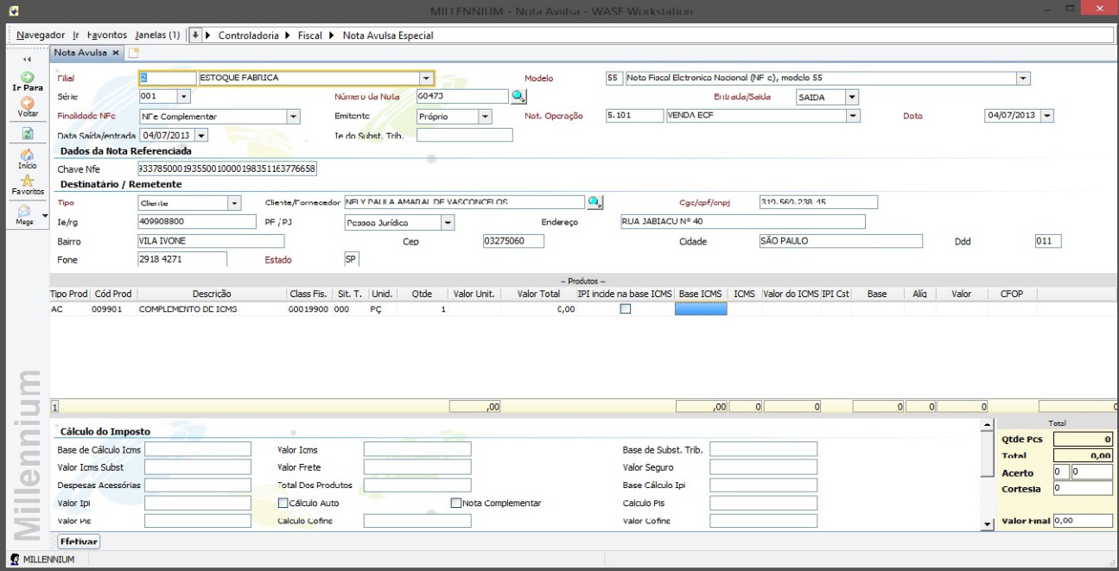Open the Filial dropdown
Image resolution: width=1119 pixels, height=571 pixels.
point(426,79)
